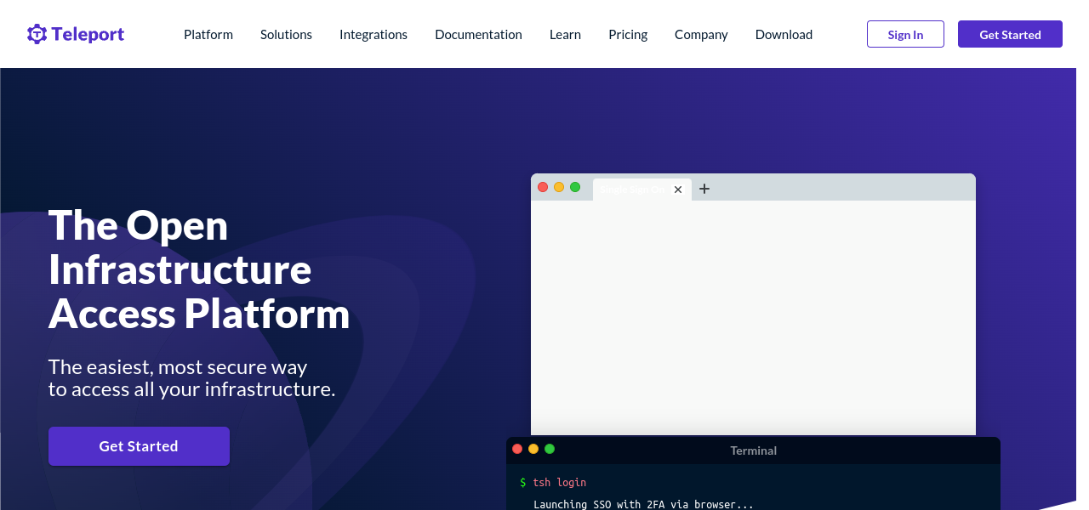The height and width of the screenshot is (510, 1089).
Task: Go to the Pricing page link
Action: click(628, 35)
